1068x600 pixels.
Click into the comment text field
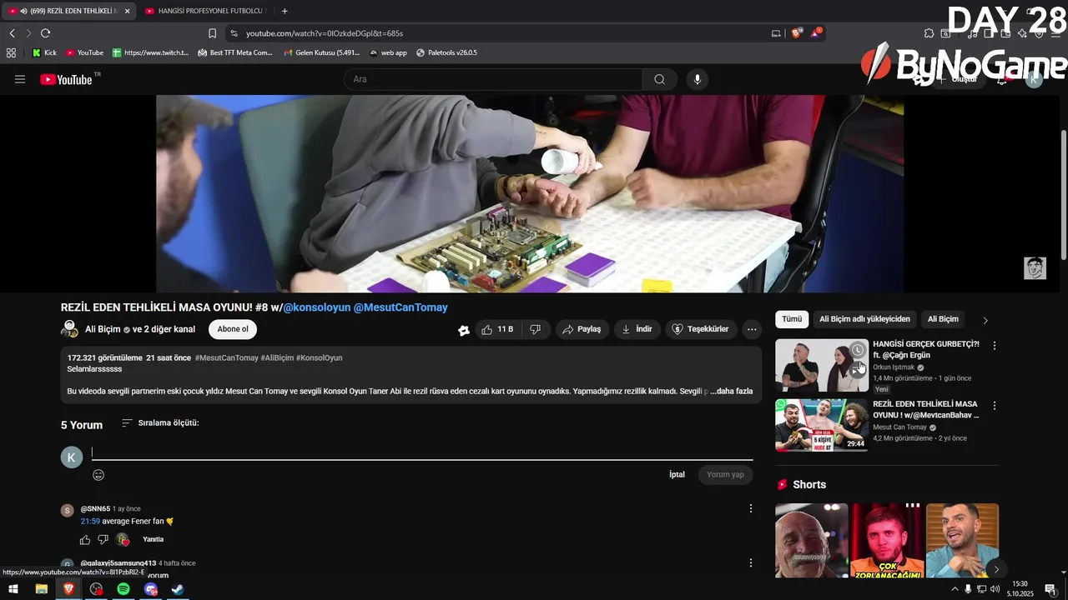pyautogui.click(x=422, y=452)
